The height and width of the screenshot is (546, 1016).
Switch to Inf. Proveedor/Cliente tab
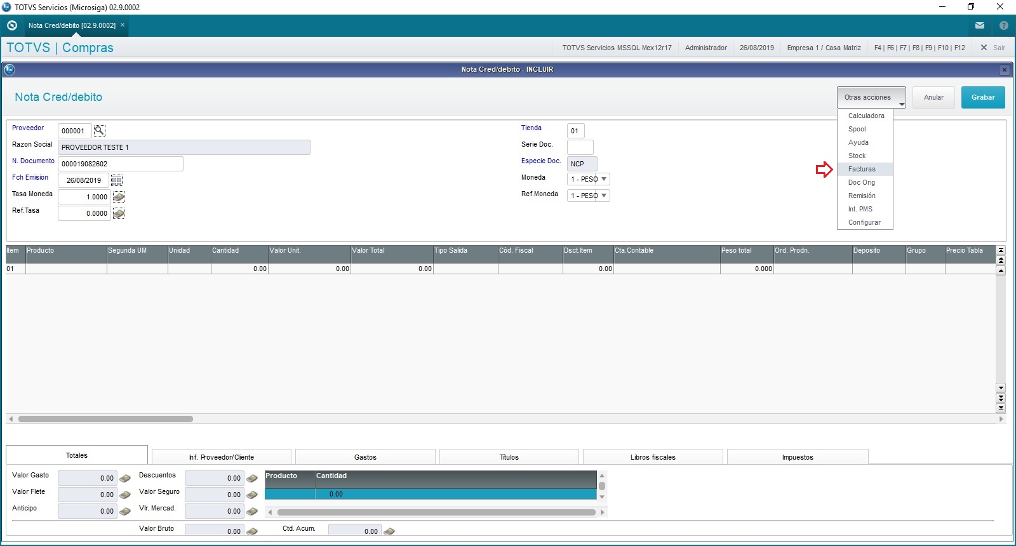point(222,457)
